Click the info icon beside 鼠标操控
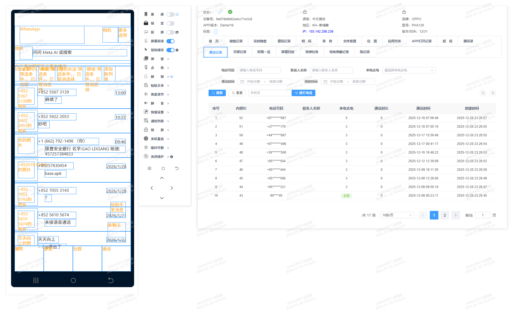Viewport: 518px width, 327px height. pyautogui.click(x=177, y=50)
